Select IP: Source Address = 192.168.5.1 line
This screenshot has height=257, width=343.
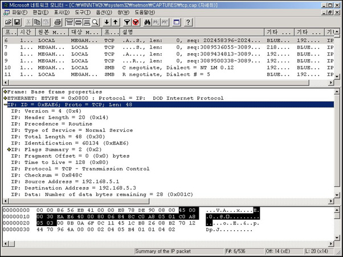point(66,182)
